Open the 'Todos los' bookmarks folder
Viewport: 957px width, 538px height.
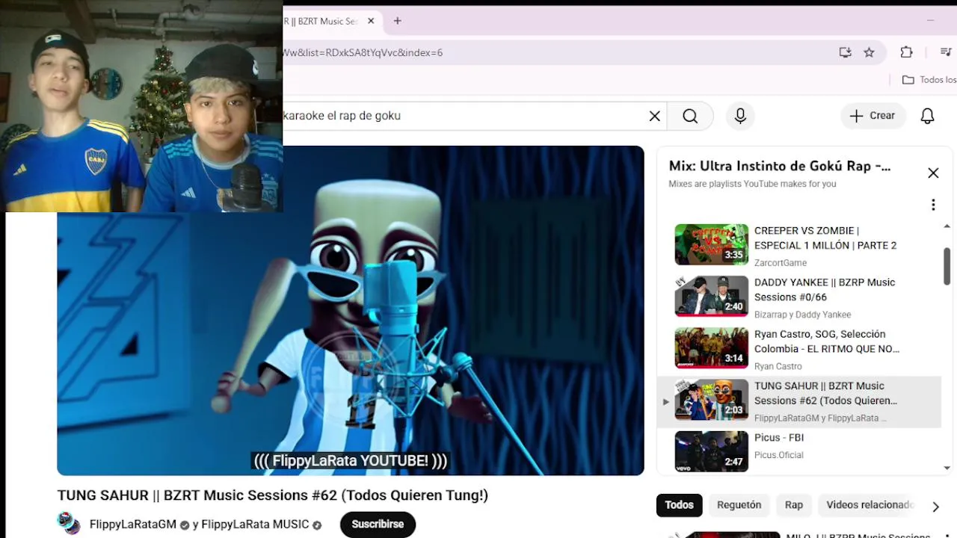pyautogui.click(x=929, y=80)
